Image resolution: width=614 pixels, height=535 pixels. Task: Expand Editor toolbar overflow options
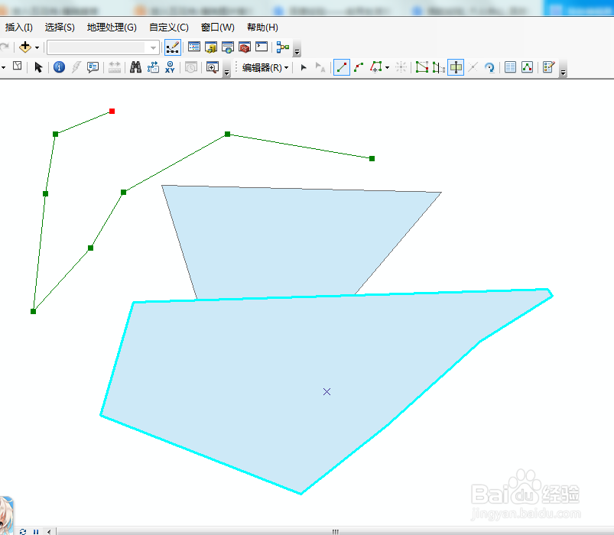563,73
